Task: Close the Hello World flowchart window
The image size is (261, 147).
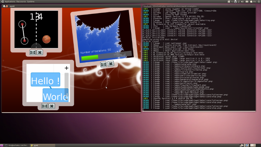Action: [52, 106]
